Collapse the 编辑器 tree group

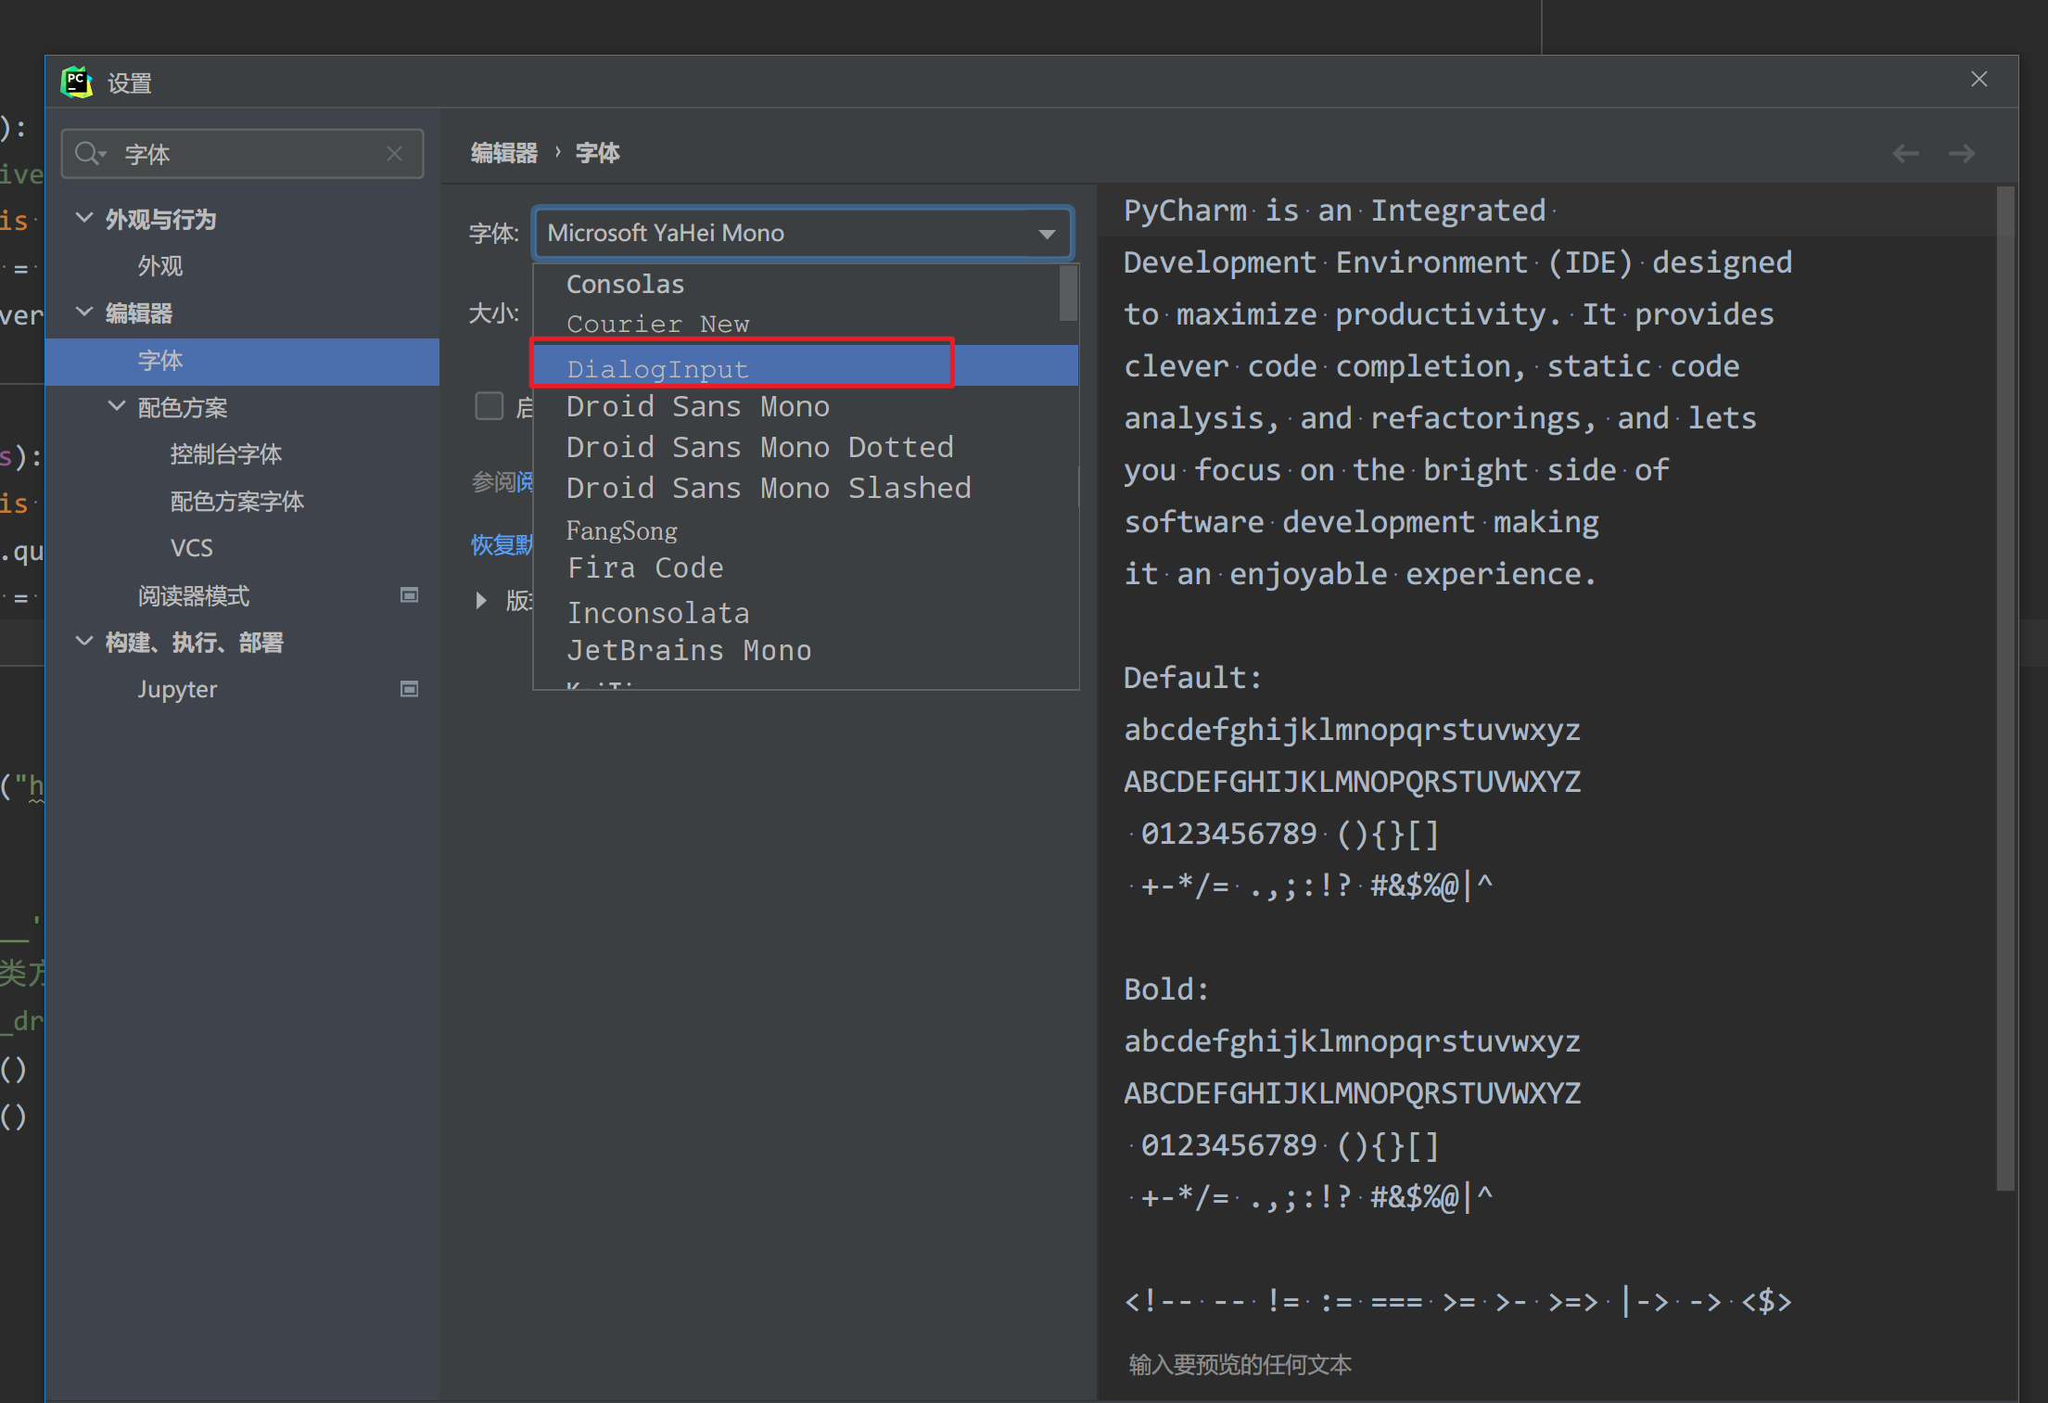(83, 312)
